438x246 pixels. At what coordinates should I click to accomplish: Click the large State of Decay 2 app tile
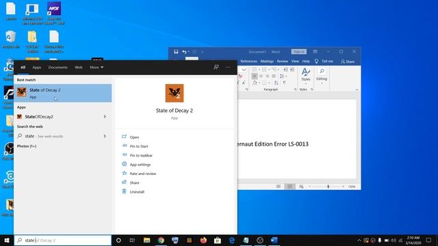click(175, 93)
